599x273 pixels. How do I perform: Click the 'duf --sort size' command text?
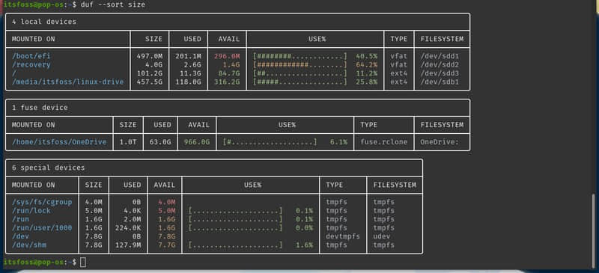tap(113, 4)
